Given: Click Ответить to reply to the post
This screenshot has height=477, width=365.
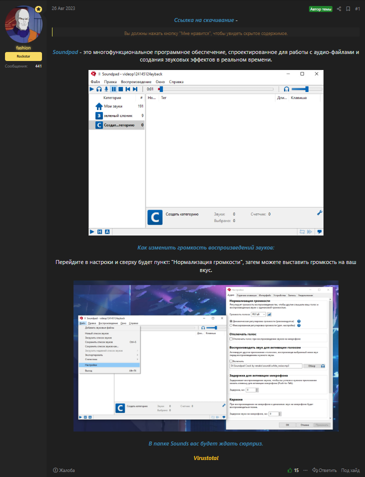Looking at the screenshot, I should (324, 470).
